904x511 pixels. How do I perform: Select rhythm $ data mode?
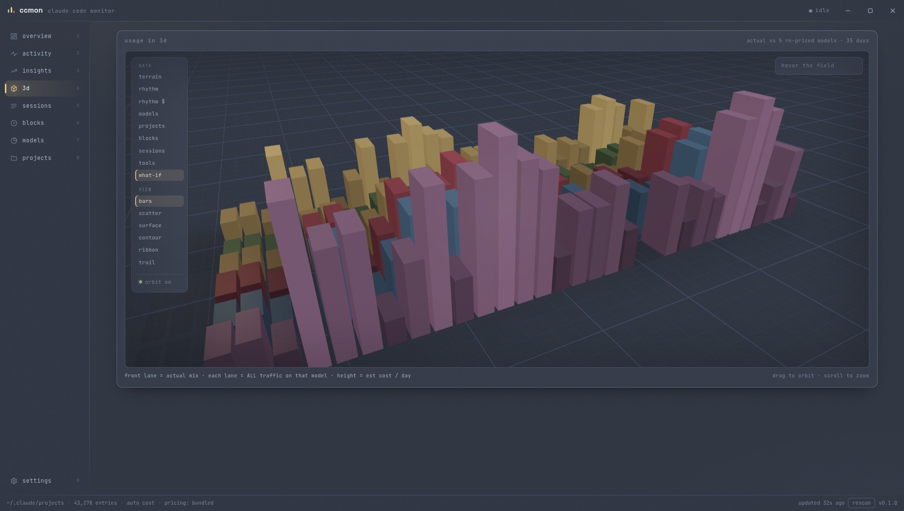pos(159,101)
